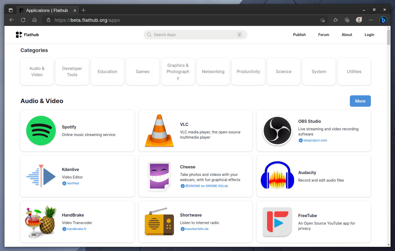This screenshot has height=251, width=395.
Task: Reload the page with refresh icon
Action: (23, 20)
